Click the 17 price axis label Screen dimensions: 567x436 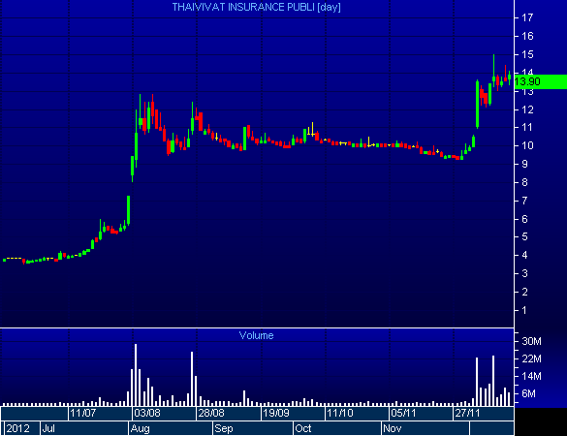click(527, 17)
